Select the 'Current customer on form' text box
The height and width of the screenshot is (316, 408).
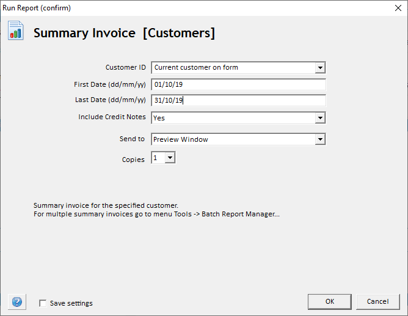point(232,67)
